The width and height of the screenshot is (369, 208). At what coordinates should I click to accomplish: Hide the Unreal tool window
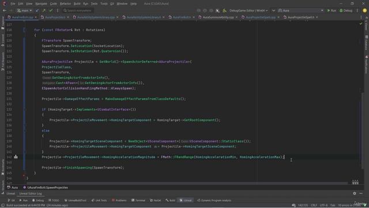361,194
